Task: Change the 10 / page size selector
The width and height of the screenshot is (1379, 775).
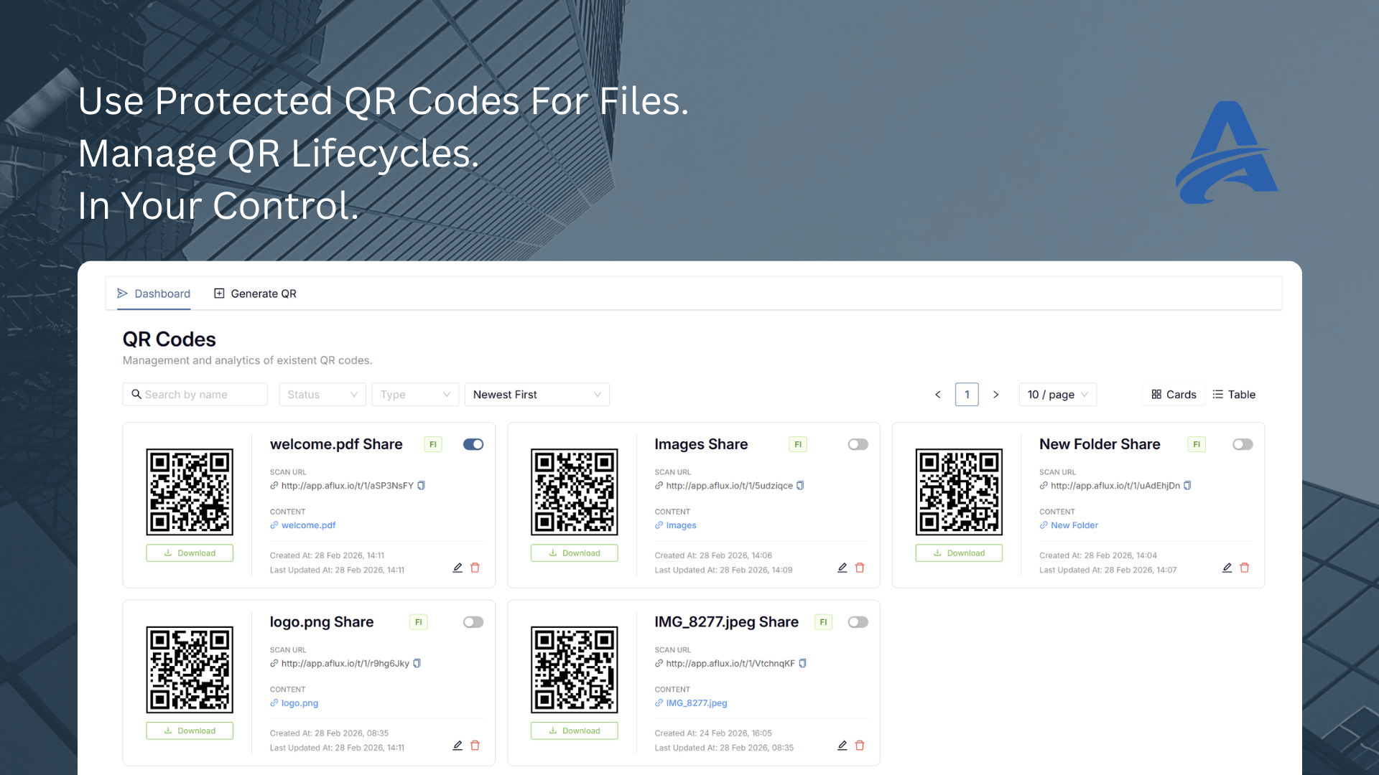Action: tap(1057, 395)
